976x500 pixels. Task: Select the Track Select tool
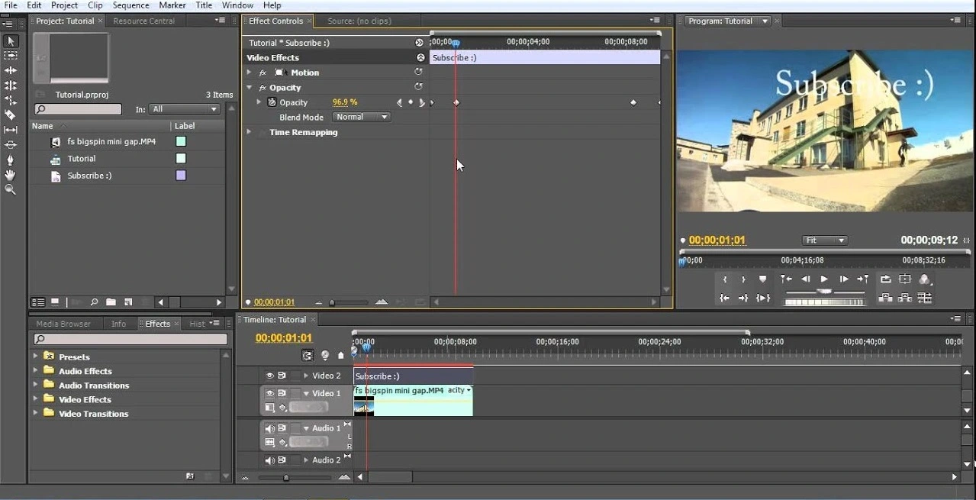tap(11, 56)
